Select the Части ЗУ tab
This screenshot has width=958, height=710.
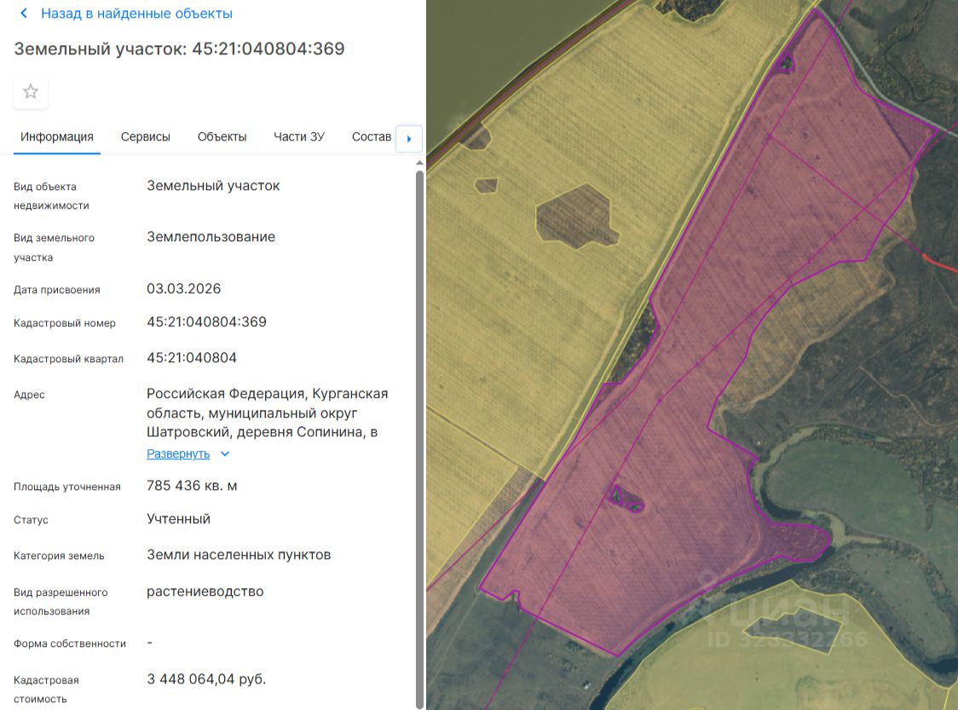(299, 137)
